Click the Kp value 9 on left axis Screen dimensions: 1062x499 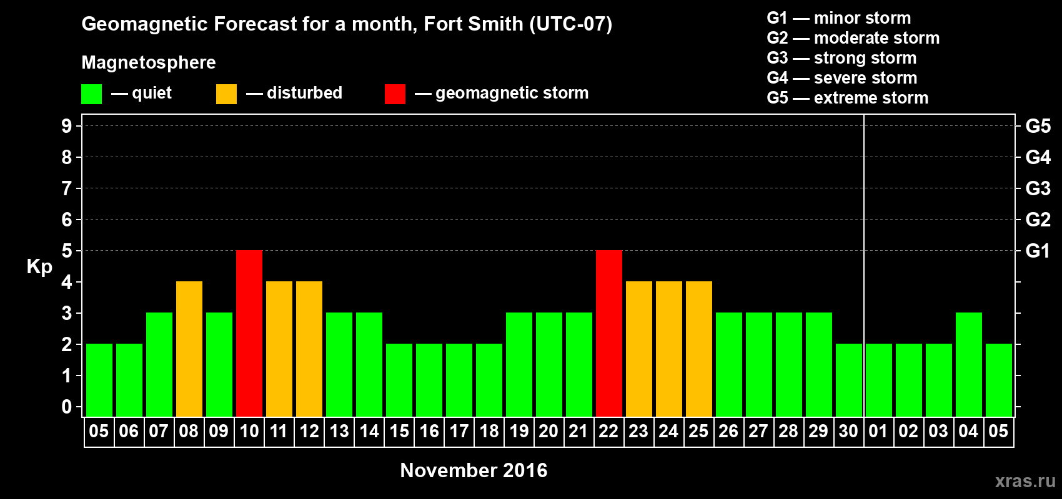click(x=67, y=126)
